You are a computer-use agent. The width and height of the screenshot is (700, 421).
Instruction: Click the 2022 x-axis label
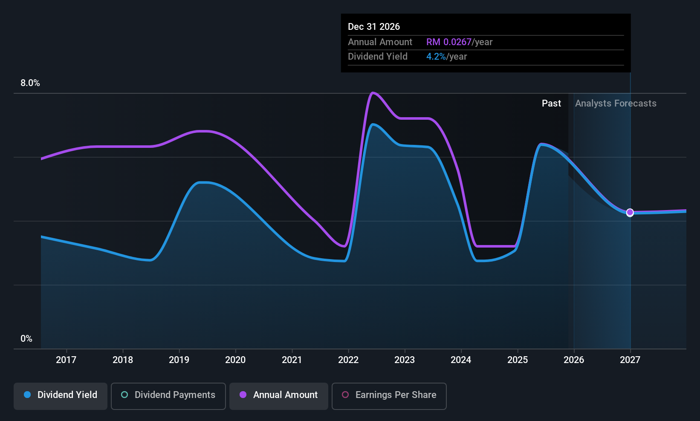click(348, 360)
